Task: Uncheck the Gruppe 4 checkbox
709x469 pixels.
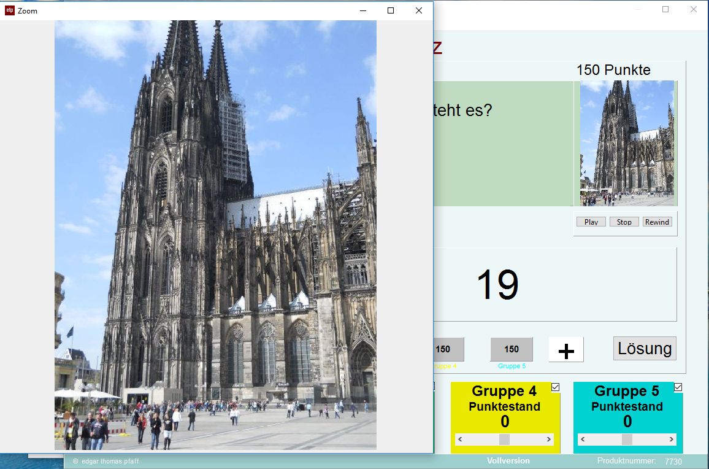Action: pos(556,387)
